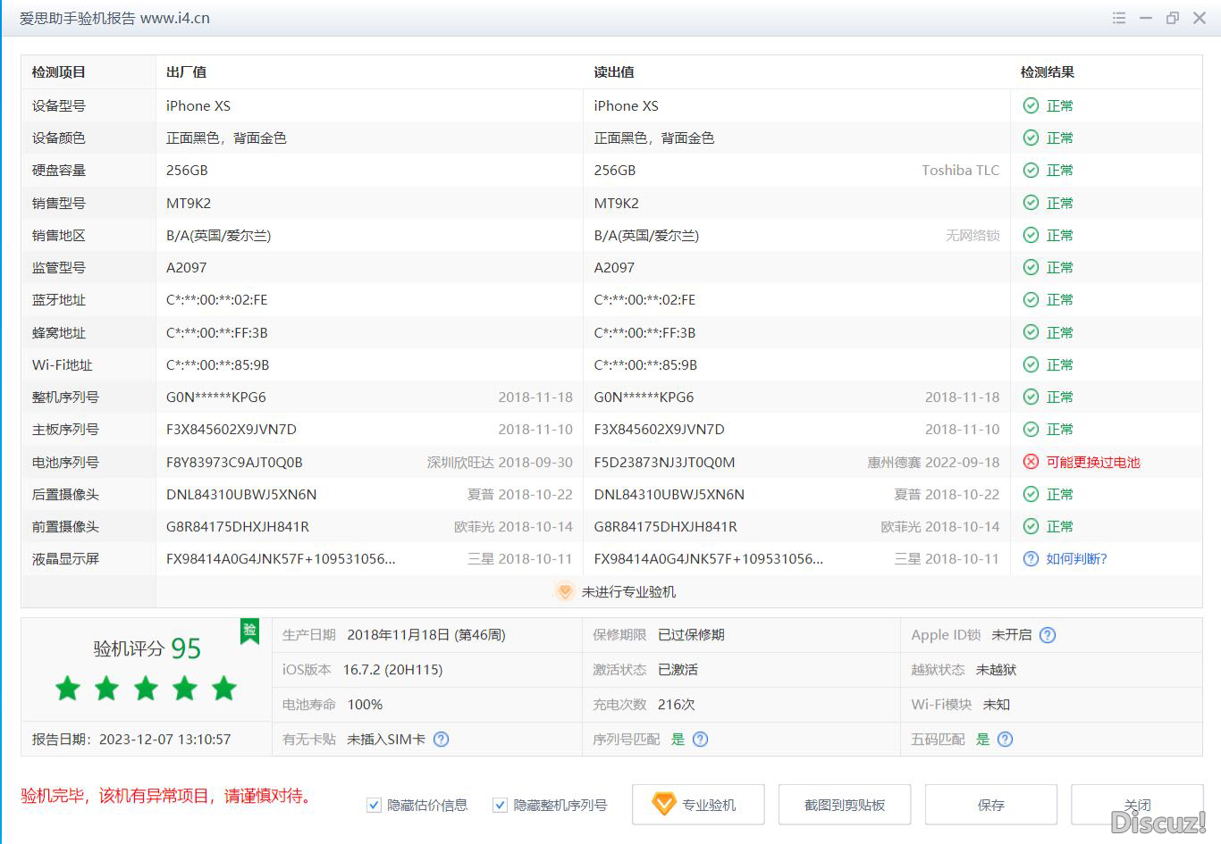Select the iOS version 16.7.2 (20H115)
Image resolution: width=1221 pixels, height=844 pixels.
coord(392,670)
